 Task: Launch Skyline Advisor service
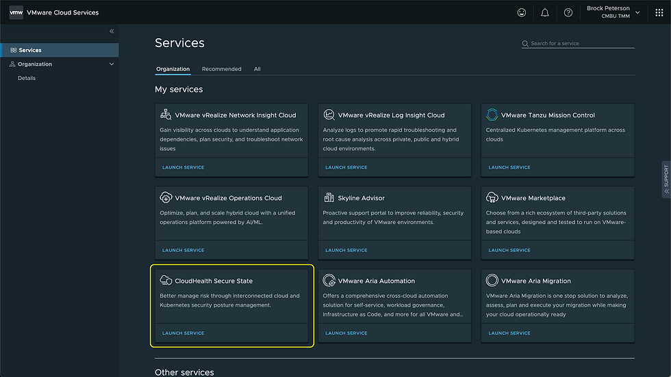346,250
